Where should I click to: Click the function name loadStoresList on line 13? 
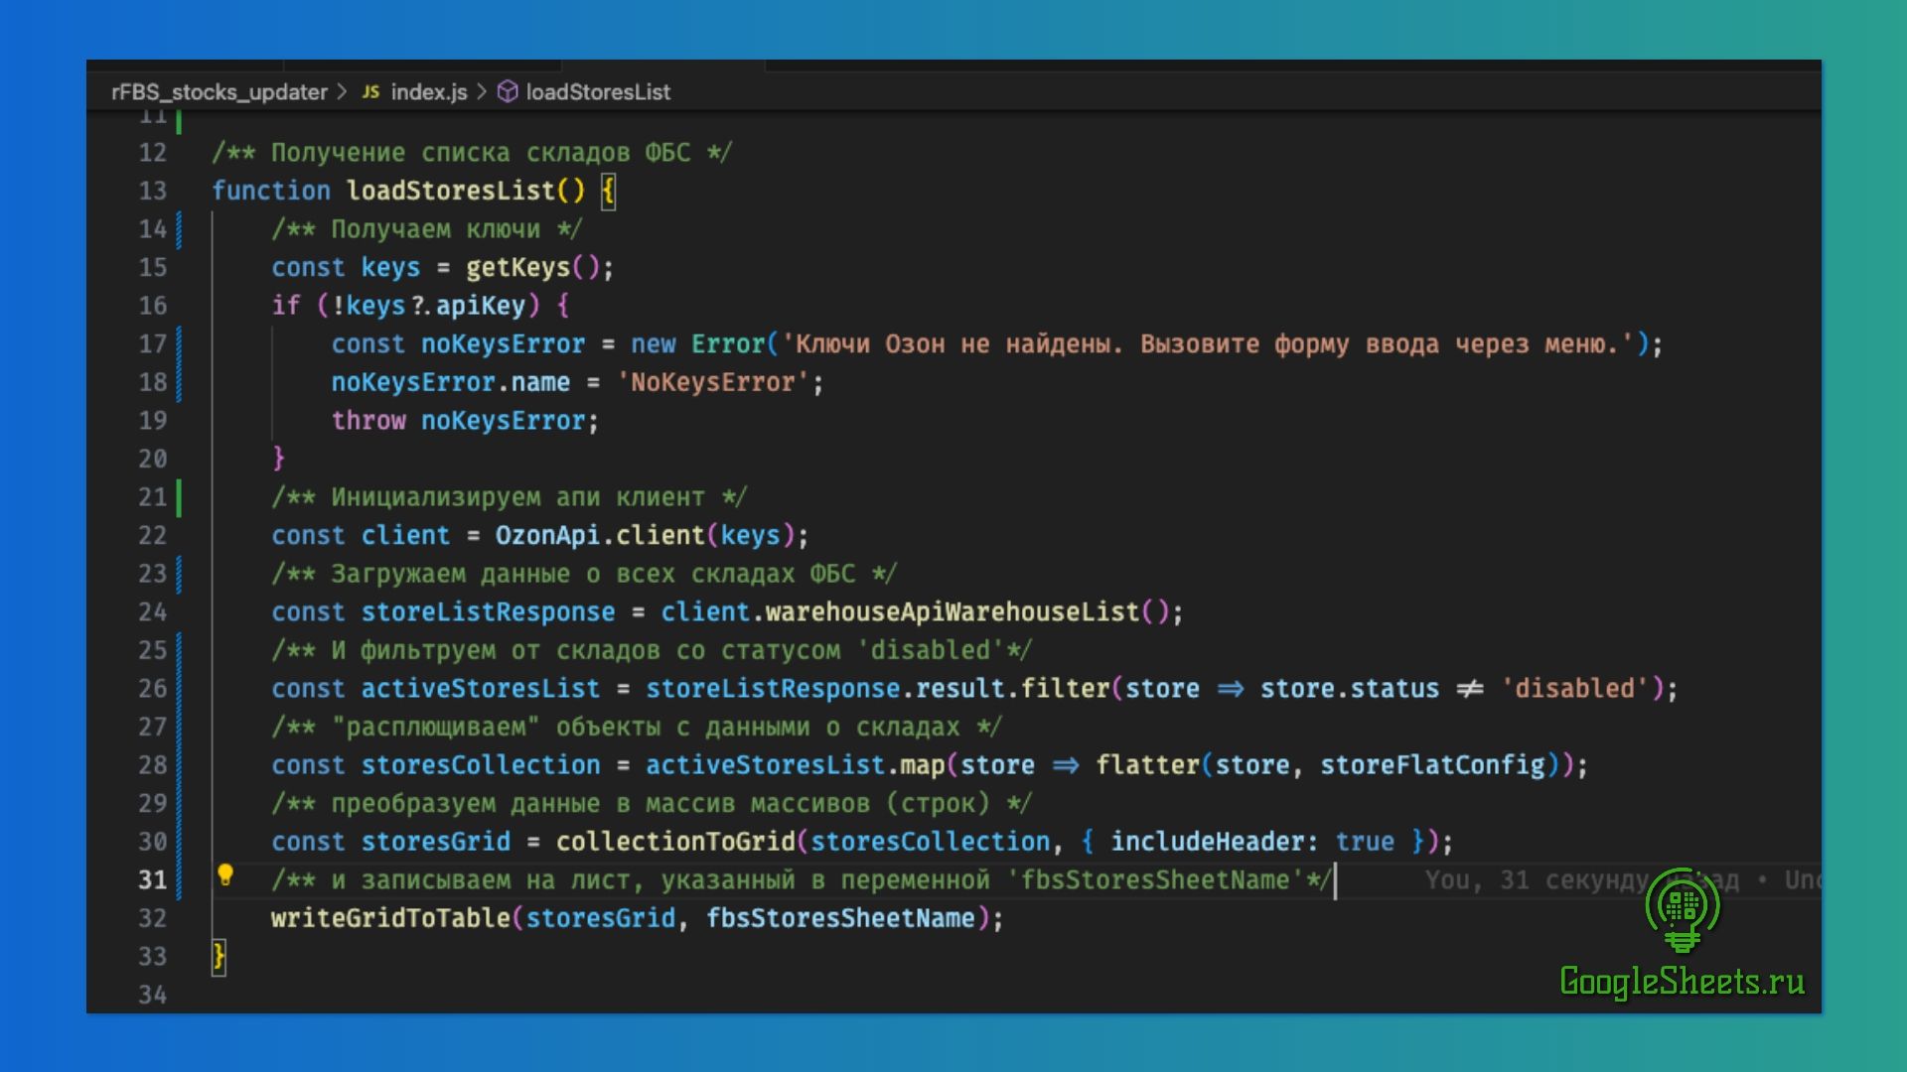[451, 191]
